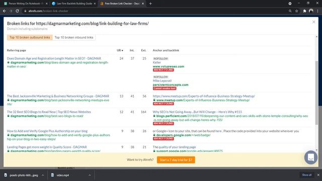Image resolution: width=322 pixels, height=181 pixels.
Task: Open developers.google.com web badge link
Action: click(183, 135)
